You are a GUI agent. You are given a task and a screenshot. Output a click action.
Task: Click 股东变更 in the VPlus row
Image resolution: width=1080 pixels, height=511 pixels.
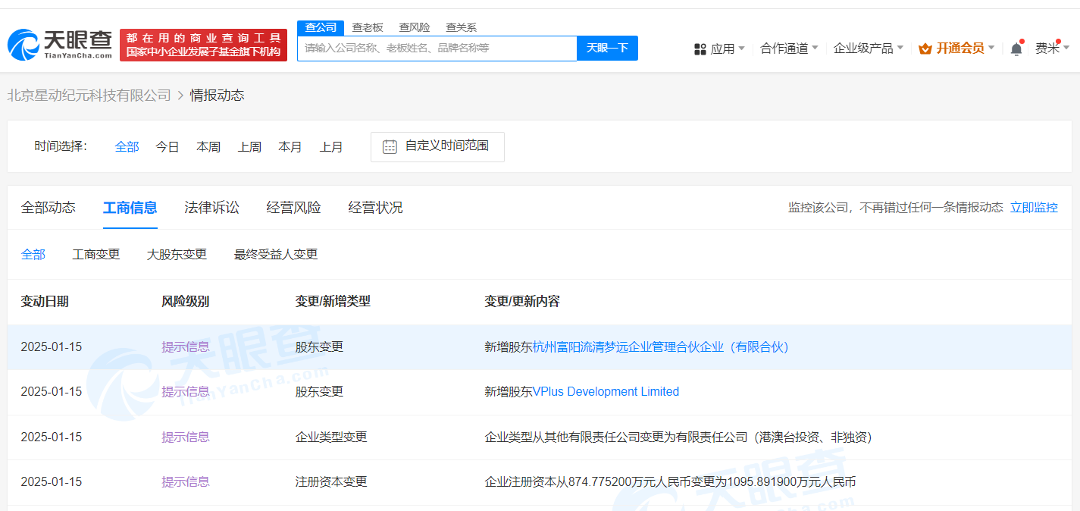point(319,391)
